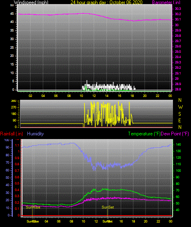
Task: Click the E wind direction letter
Action: coord(180,121)
